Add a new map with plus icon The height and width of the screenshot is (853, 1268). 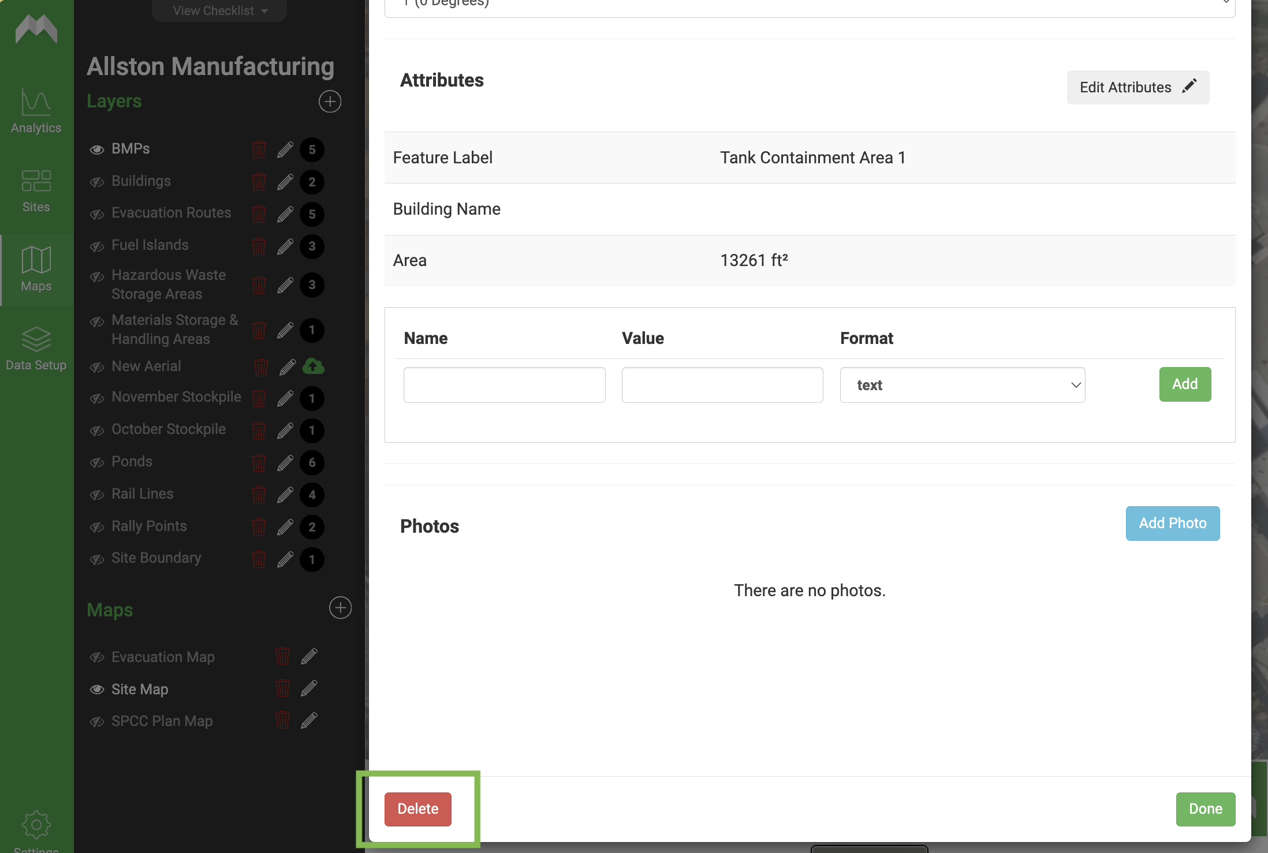[x=340, y=608]
